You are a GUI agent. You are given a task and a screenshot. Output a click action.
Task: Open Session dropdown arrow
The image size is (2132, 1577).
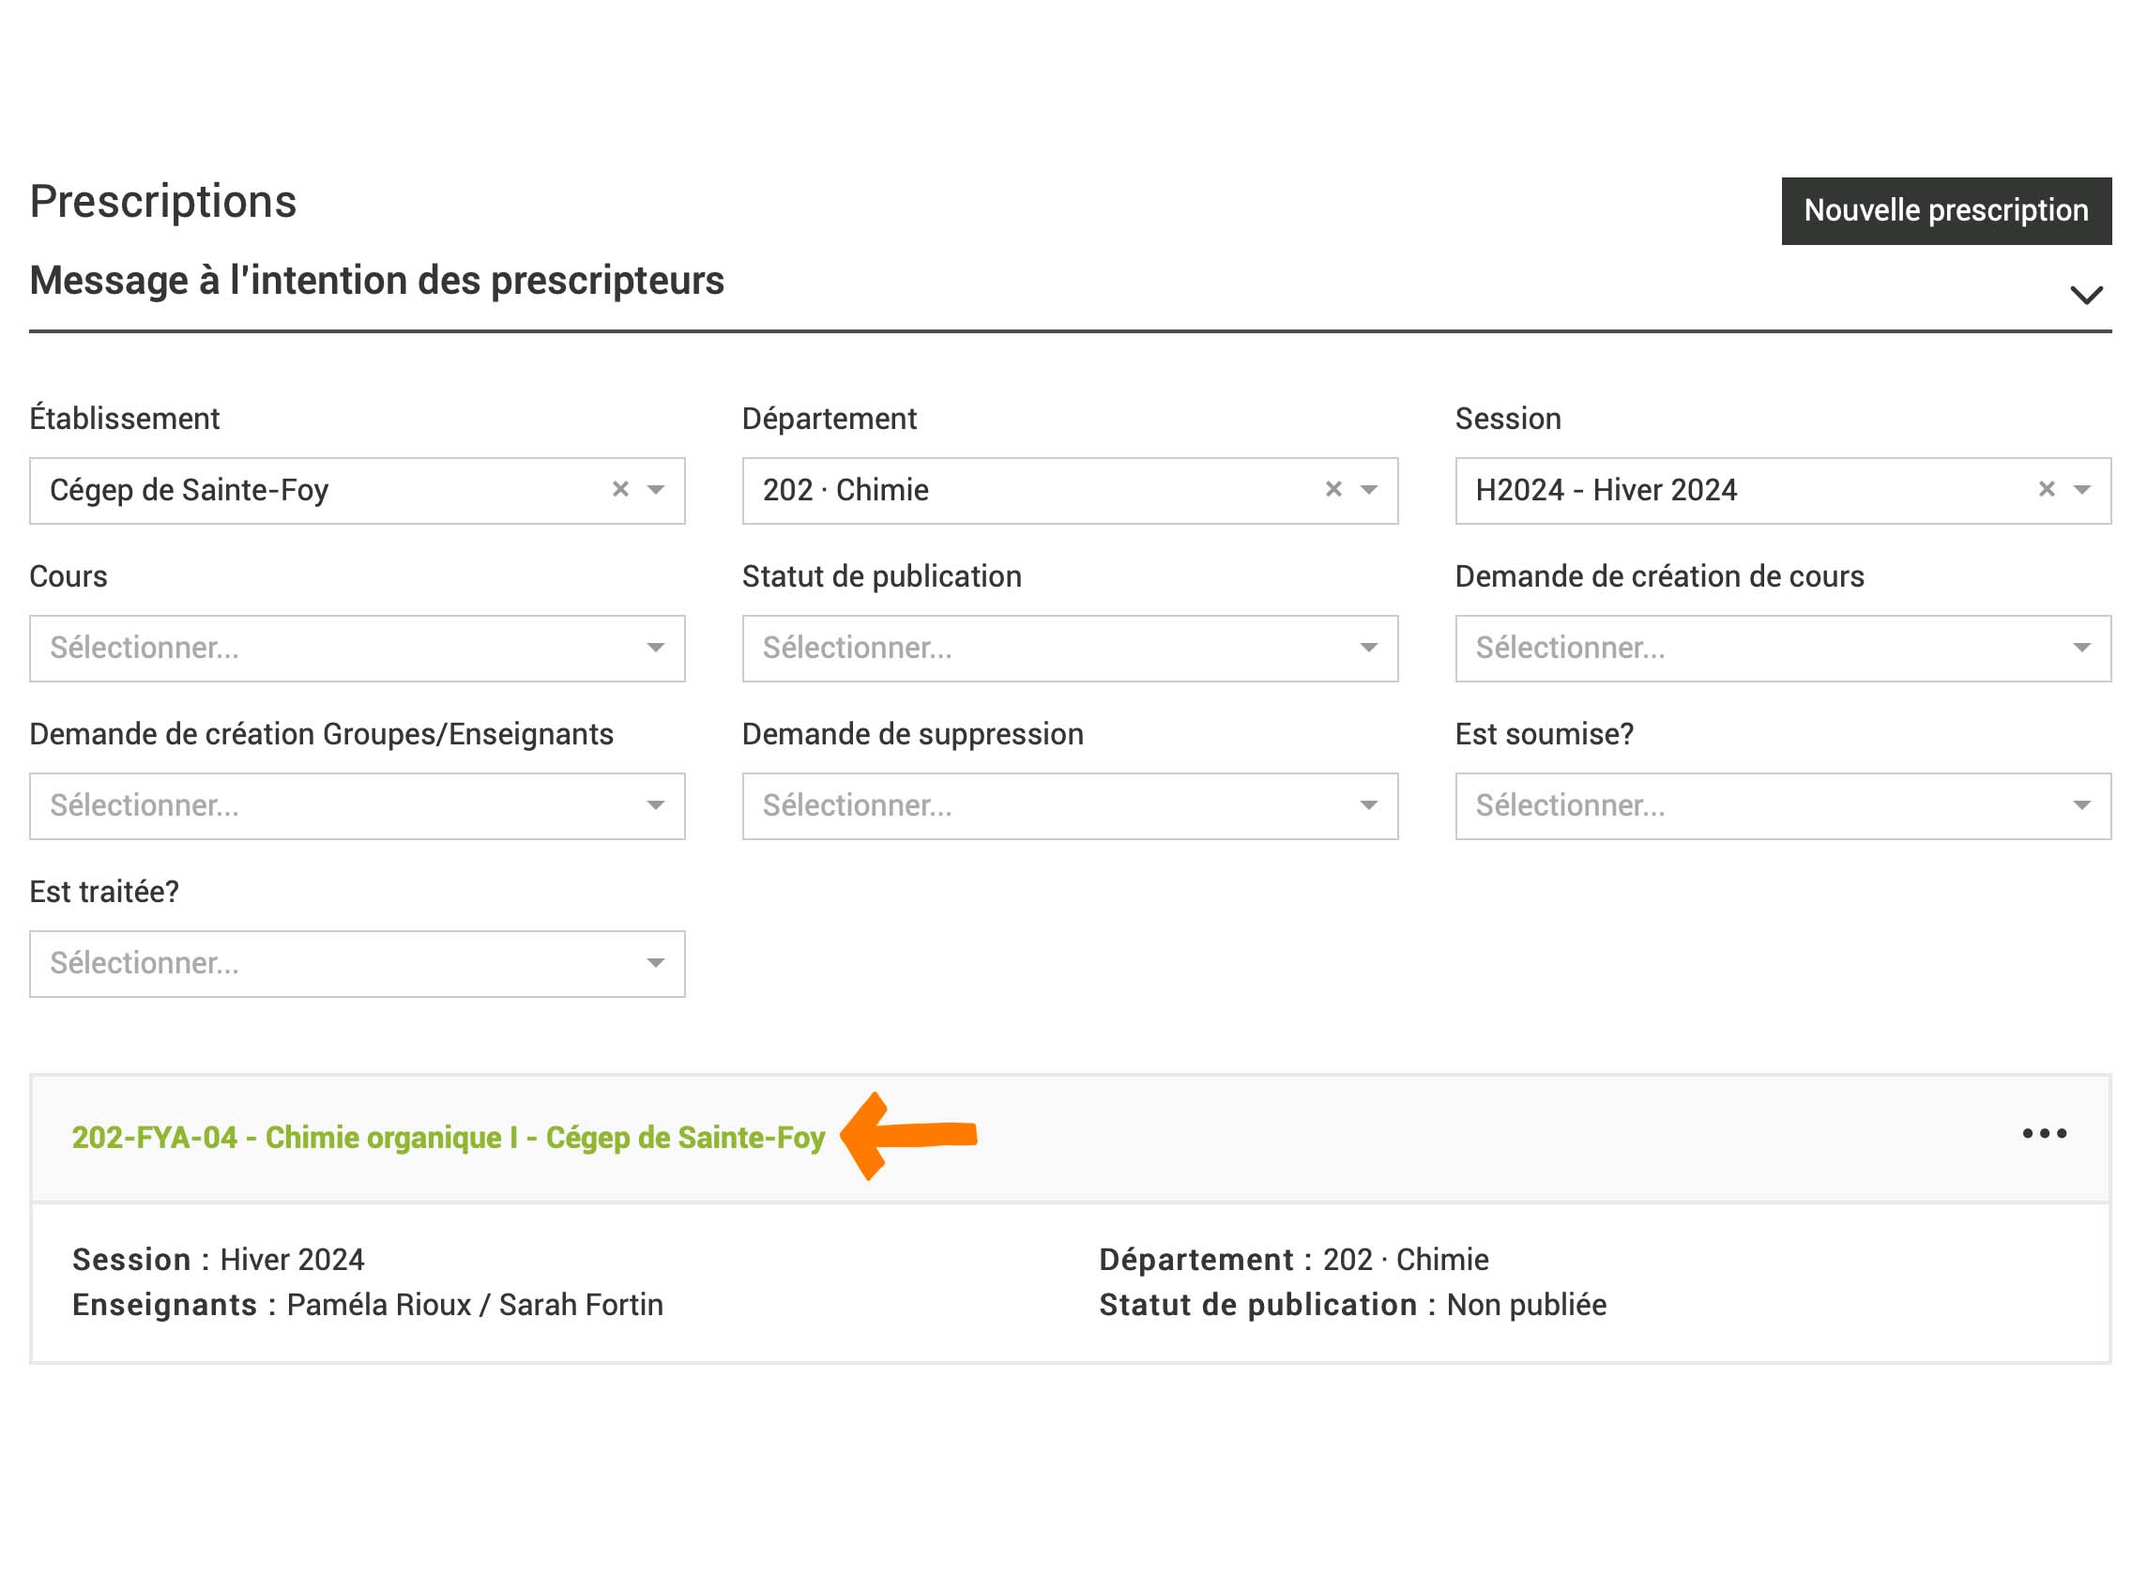click(2081, 490)
